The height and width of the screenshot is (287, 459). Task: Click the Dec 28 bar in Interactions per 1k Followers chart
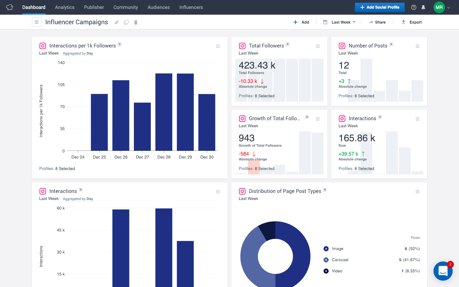(x=164, y=112)
